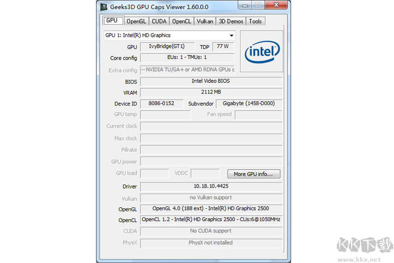394x263 pixels.
Task: Close the GPU Caps Viewer window
Action: (x=276, y=5)
